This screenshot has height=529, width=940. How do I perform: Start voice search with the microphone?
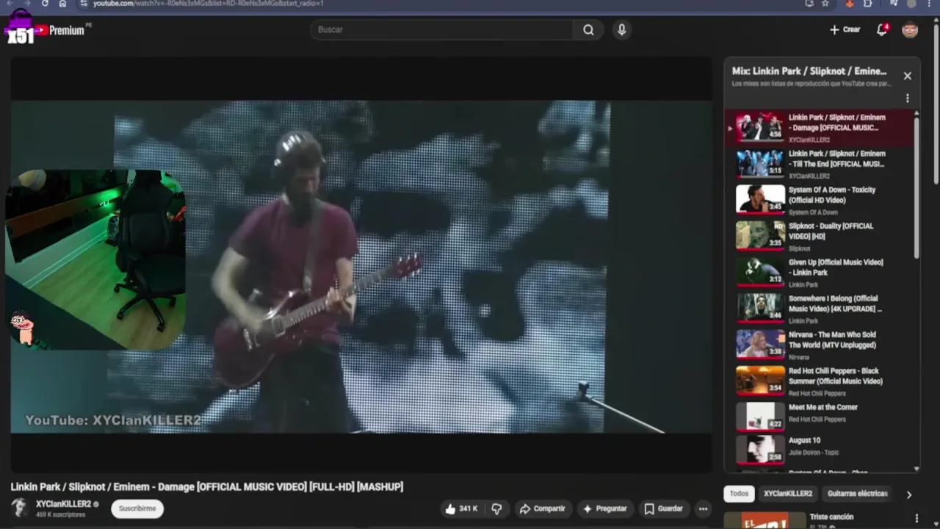tap(621, 29)
